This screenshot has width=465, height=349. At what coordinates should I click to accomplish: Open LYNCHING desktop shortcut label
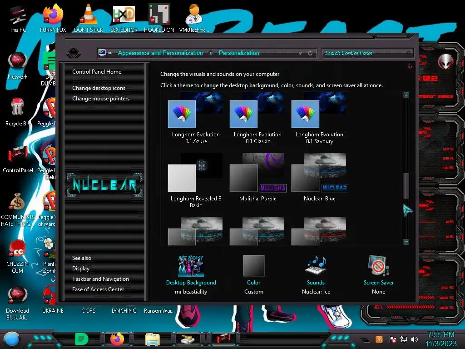tap(124, 311)
